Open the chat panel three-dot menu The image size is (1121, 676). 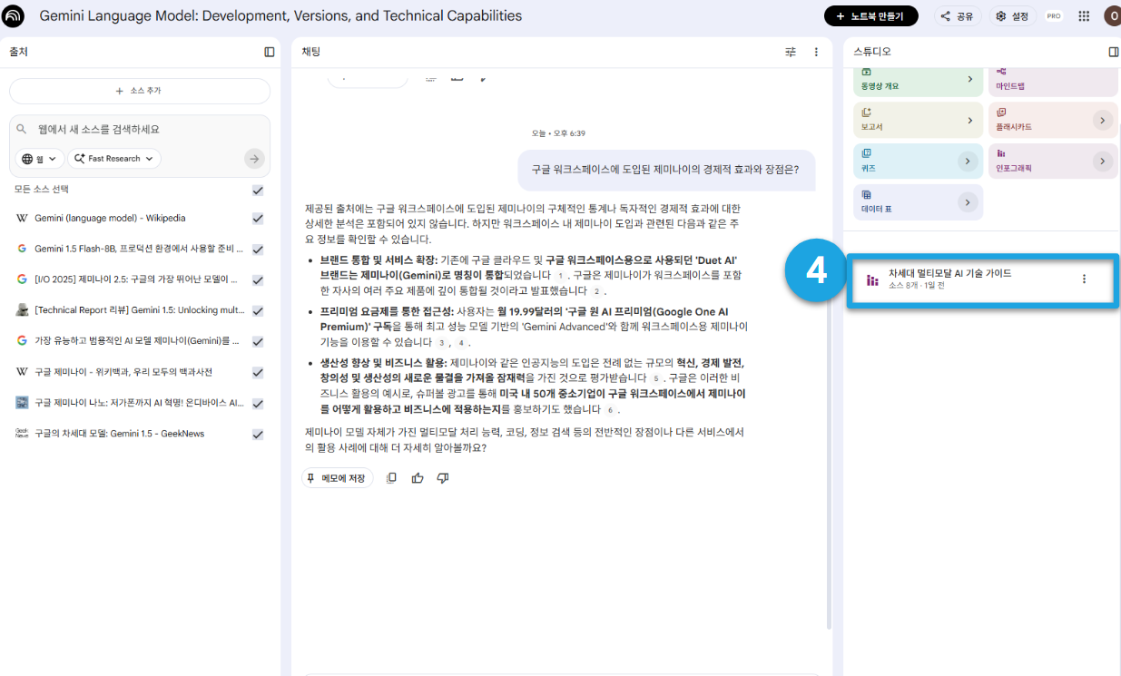point(816,52)
